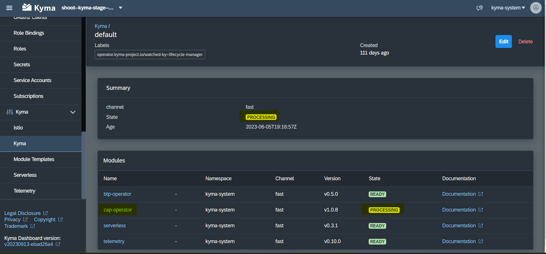Click the PROCESSING state badge in Summary
The image size is (546, 254).
click(x=261, y=117)
